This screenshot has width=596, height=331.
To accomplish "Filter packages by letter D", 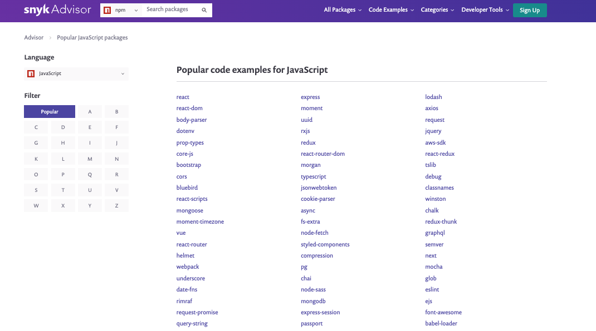I will [x=63, y=127].
